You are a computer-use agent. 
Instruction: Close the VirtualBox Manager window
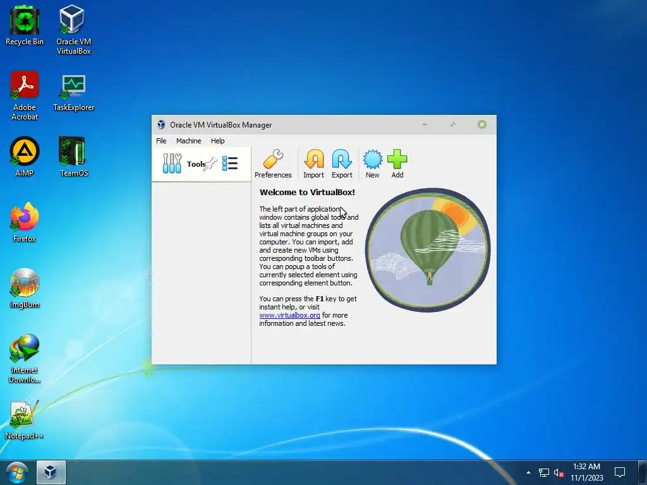pos(481,124)
